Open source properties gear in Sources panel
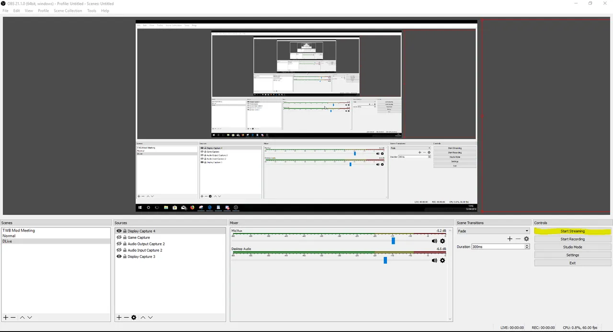 pos(134,317)
